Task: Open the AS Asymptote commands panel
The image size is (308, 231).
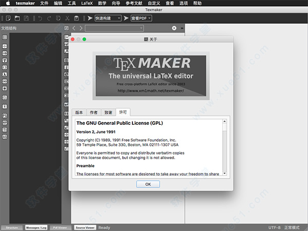Action: [5, 137]
